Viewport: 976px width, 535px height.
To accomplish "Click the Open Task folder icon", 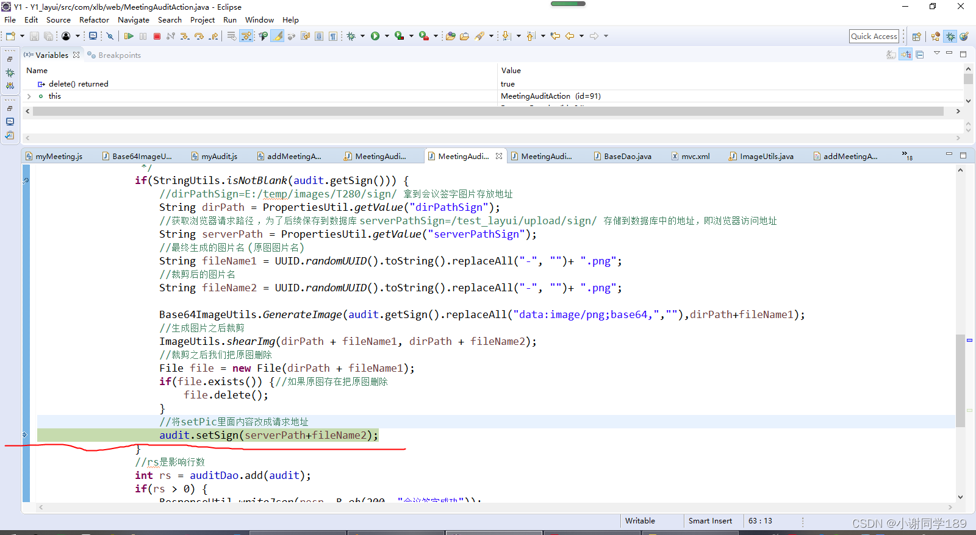I will (464, 36).
